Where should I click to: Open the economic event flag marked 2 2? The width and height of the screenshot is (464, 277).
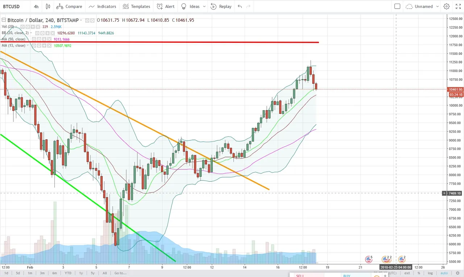[387, 259]
